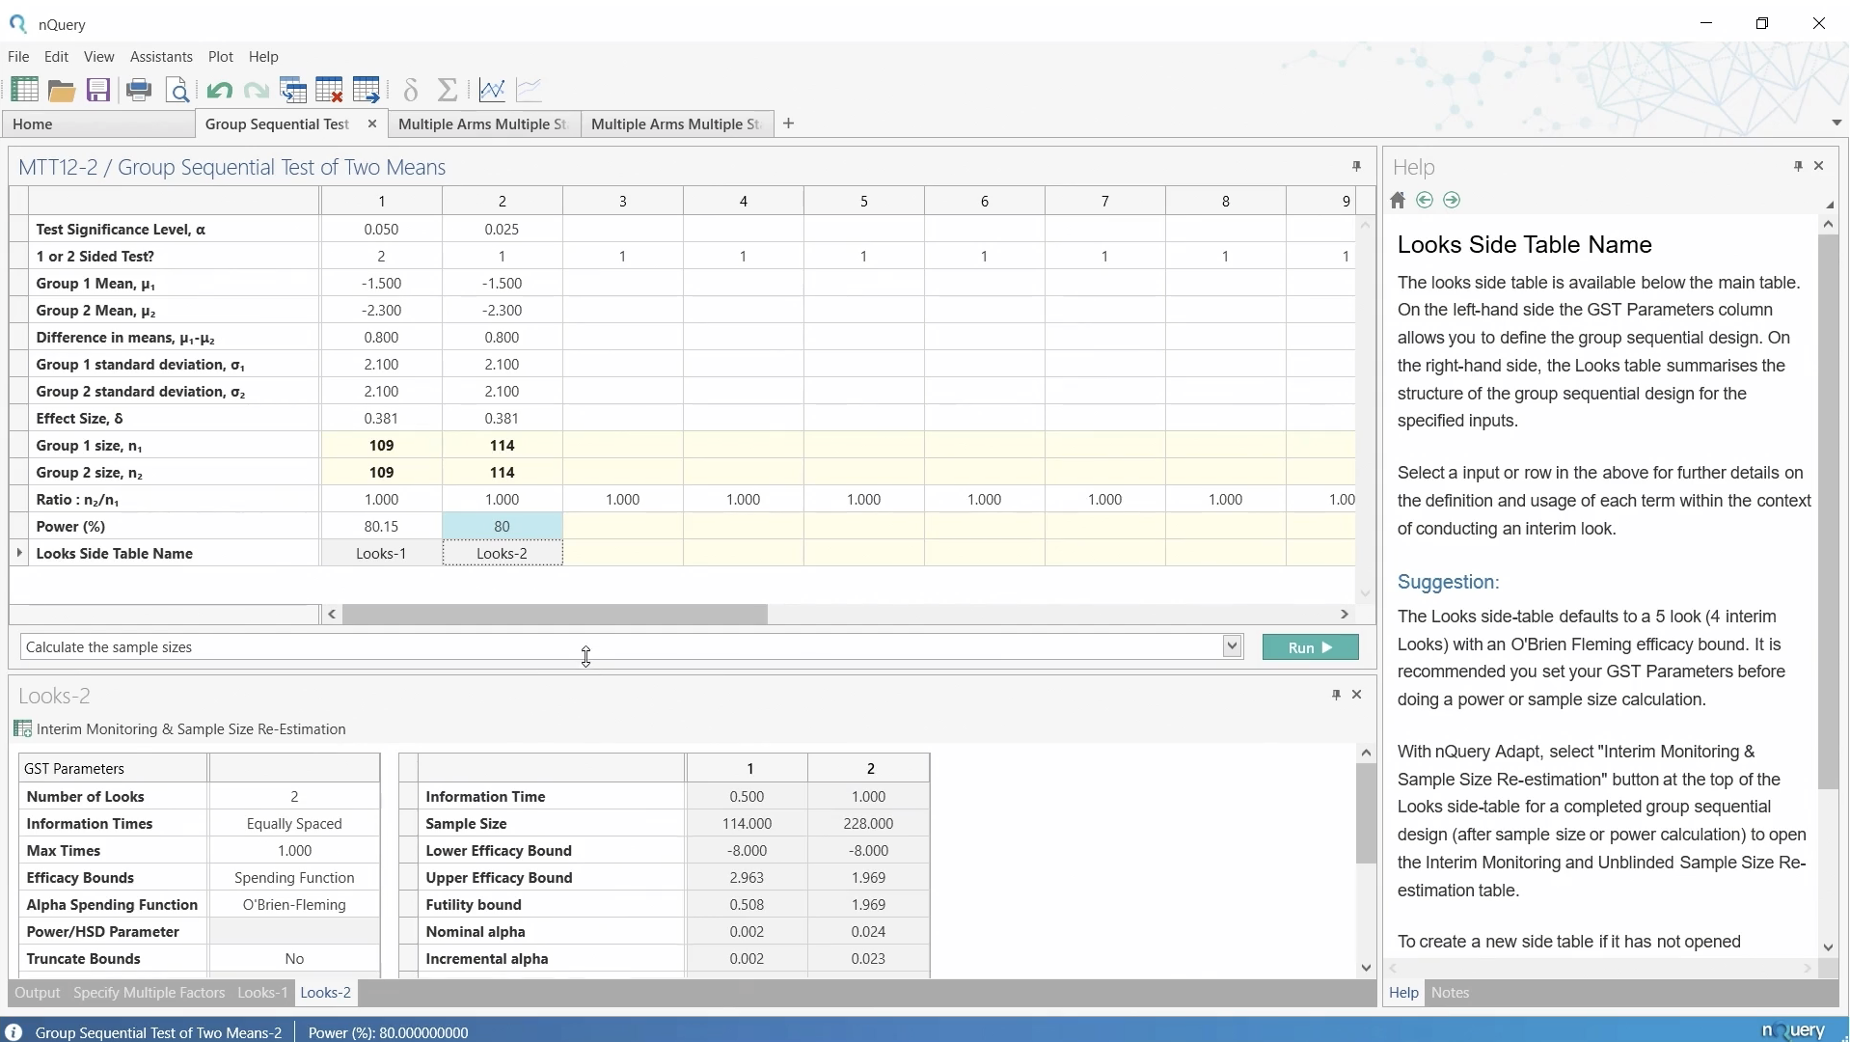The width and height of the screenshot is (1850, 1042).
Task: Click the table with red X icon
Action: (x=330, y=91)
